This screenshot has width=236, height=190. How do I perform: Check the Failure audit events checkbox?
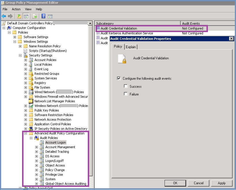pos(125,94)
